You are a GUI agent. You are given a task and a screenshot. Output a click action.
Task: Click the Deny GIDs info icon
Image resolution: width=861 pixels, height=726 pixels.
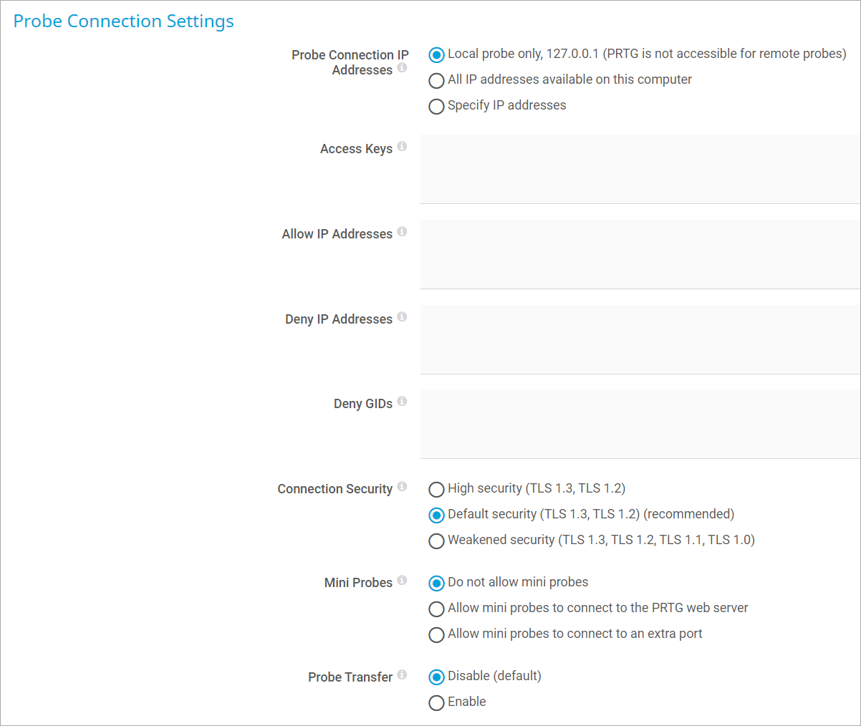pyautogui.click(x=402, y=402)
